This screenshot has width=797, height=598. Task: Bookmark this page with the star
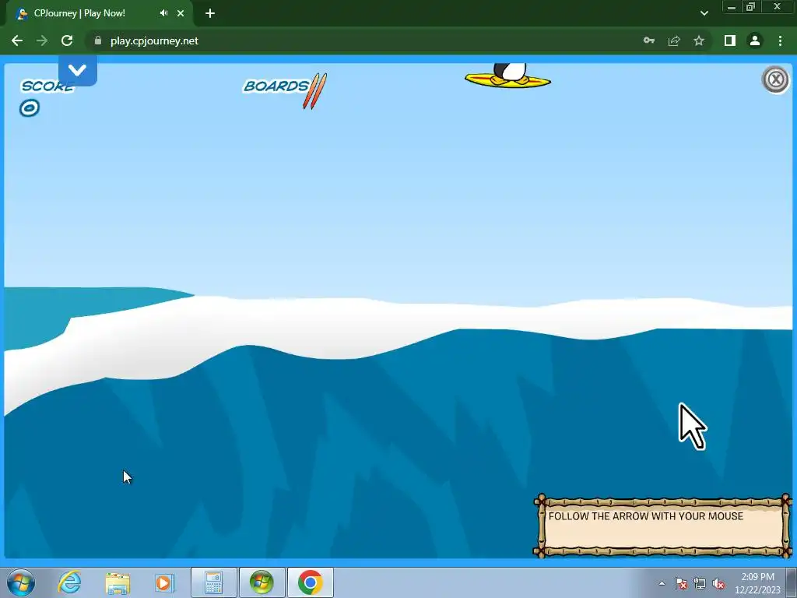699,40
